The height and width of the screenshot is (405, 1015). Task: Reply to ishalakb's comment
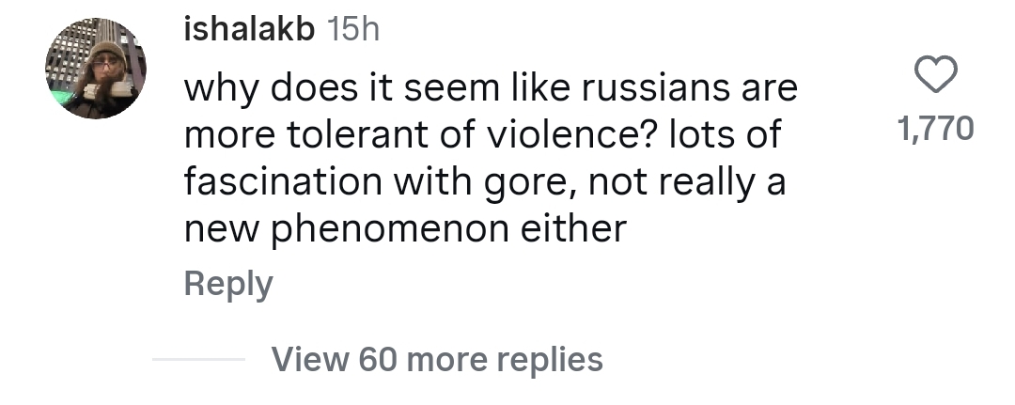tap(228, 284)
